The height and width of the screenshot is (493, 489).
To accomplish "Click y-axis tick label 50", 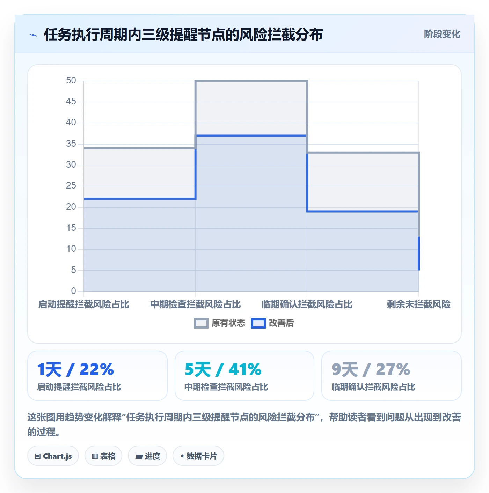I will coord(71,81).
